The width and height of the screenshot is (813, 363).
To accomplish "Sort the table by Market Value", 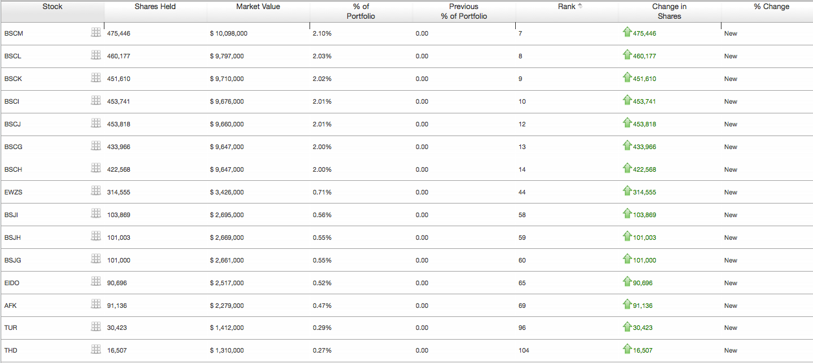I will click(258, 6).
